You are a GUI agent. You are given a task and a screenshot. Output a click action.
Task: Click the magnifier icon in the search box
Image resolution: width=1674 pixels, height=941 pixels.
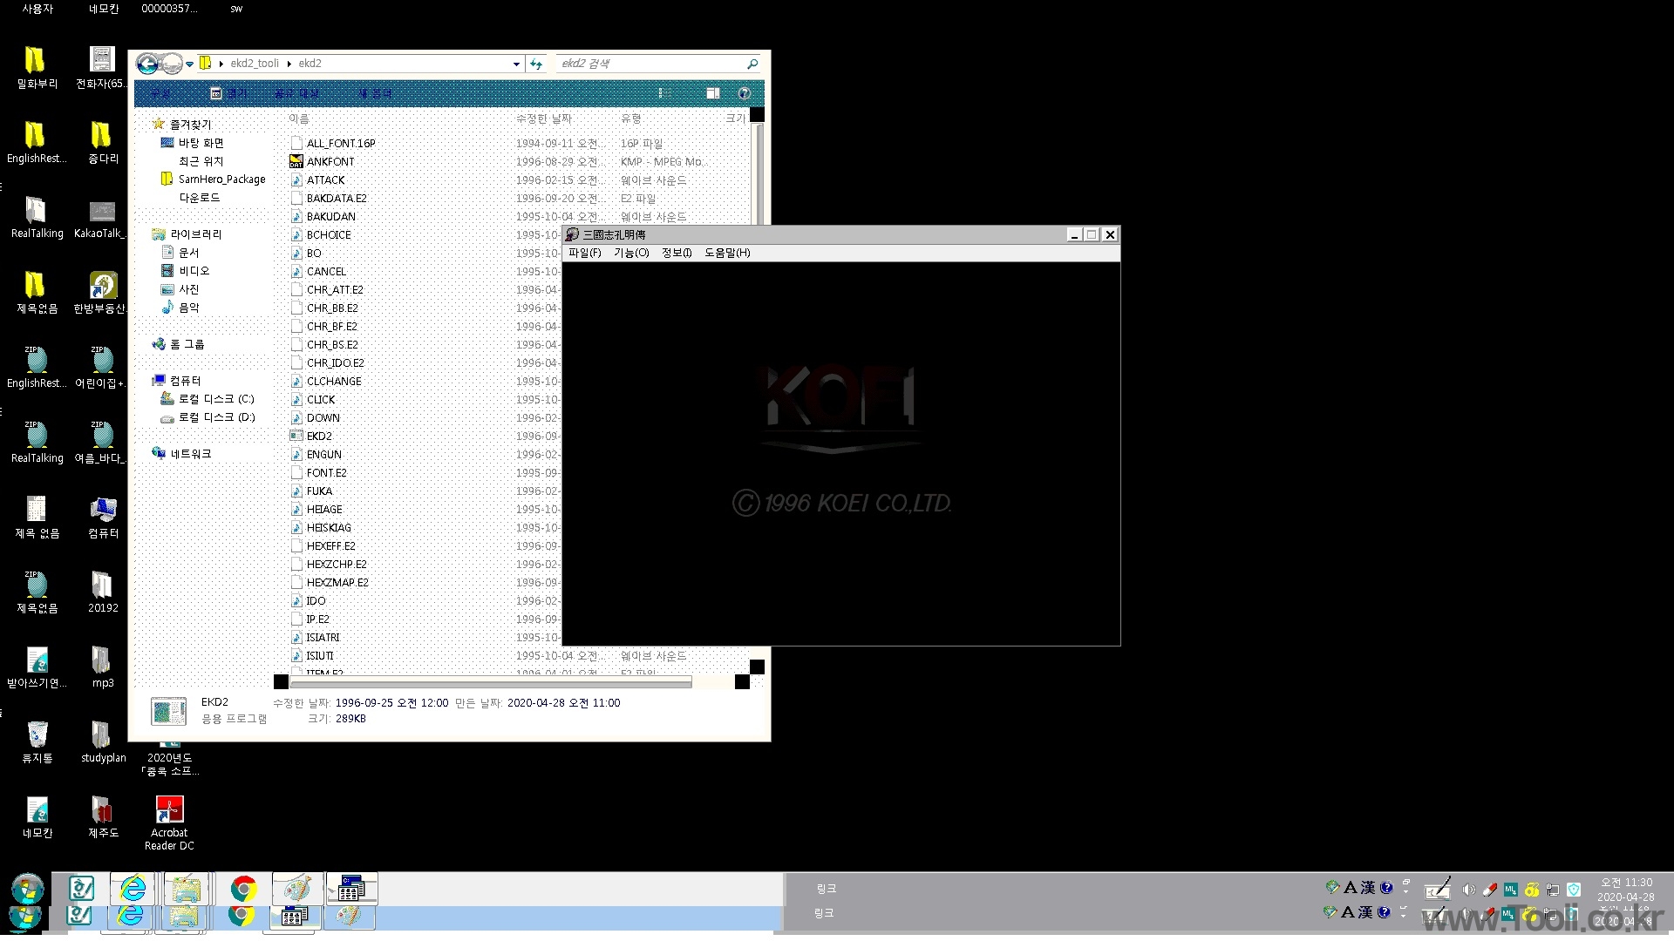click(x=752, y=64)
